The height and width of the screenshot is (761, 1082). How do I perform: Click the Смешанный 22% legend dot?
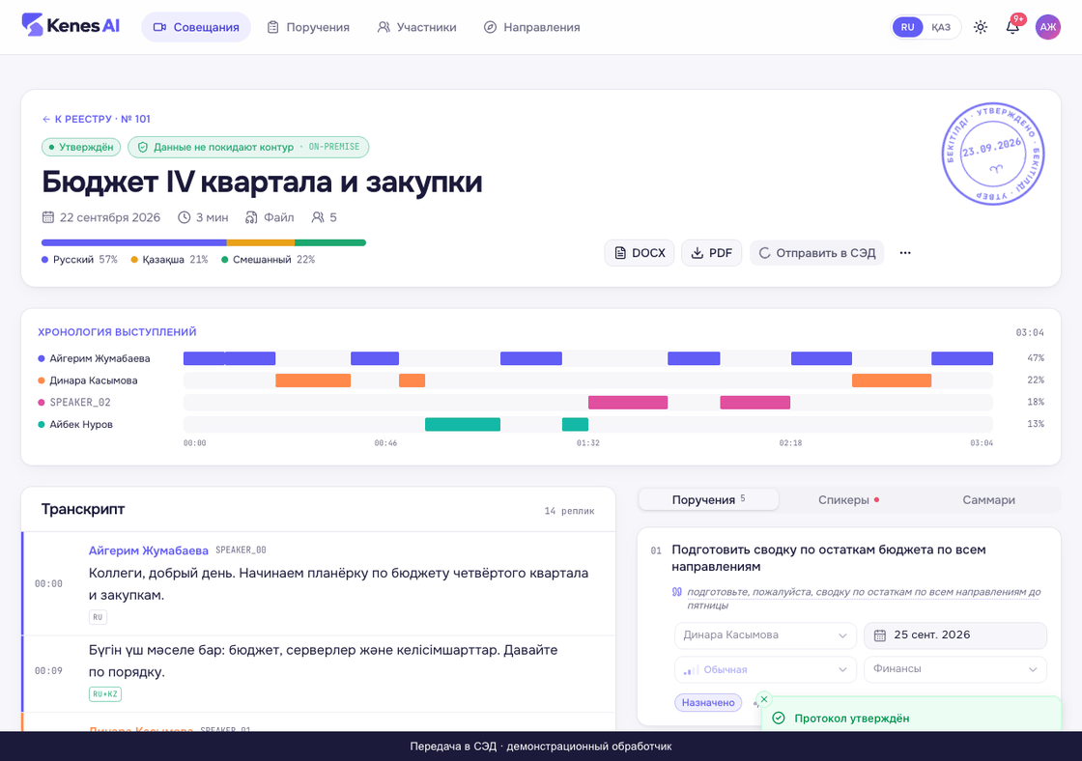tap(225, 260)
